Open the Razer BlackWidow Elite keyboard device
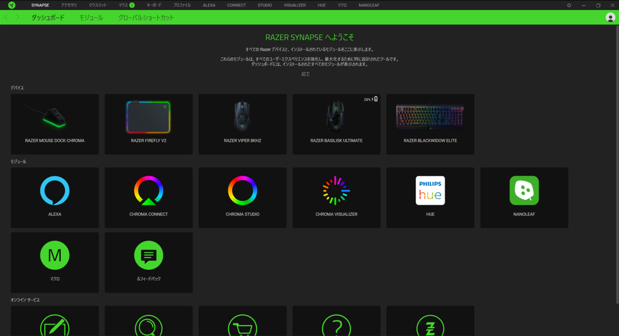The image size is (619, 336). [430, 124]
